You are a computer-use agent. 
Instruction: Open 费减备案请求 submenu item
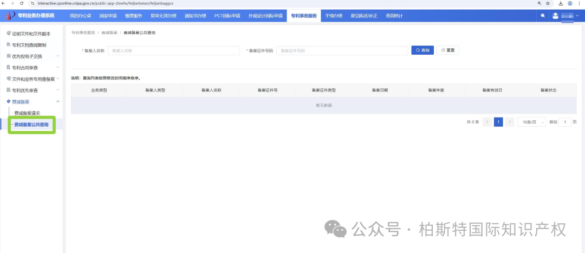coord(27,113)
